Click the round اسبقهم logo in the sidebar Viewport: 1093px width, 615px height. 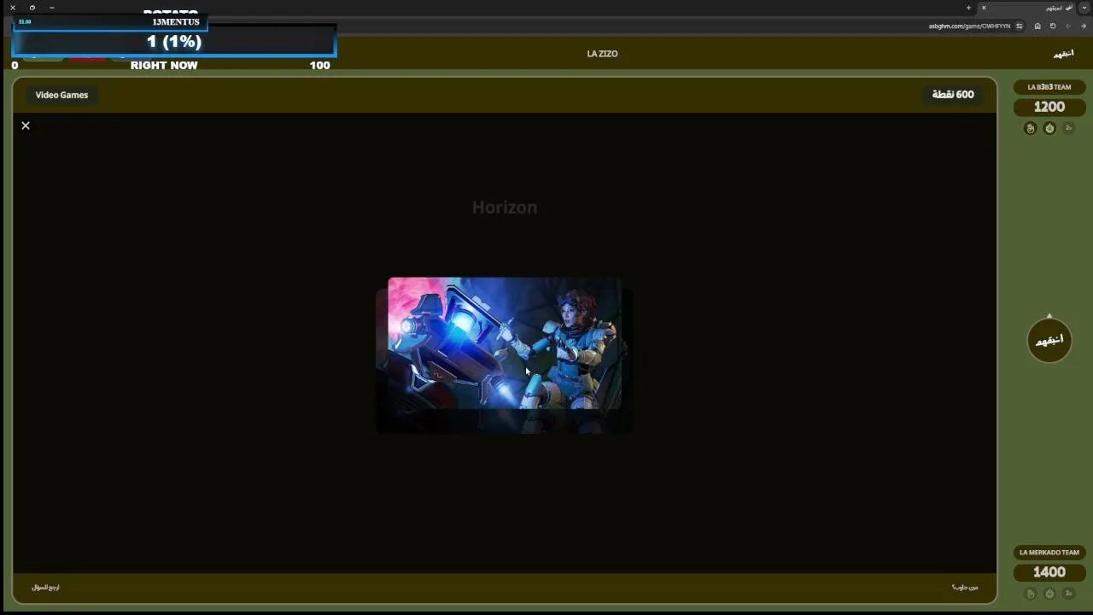[x=1049, y=340]
